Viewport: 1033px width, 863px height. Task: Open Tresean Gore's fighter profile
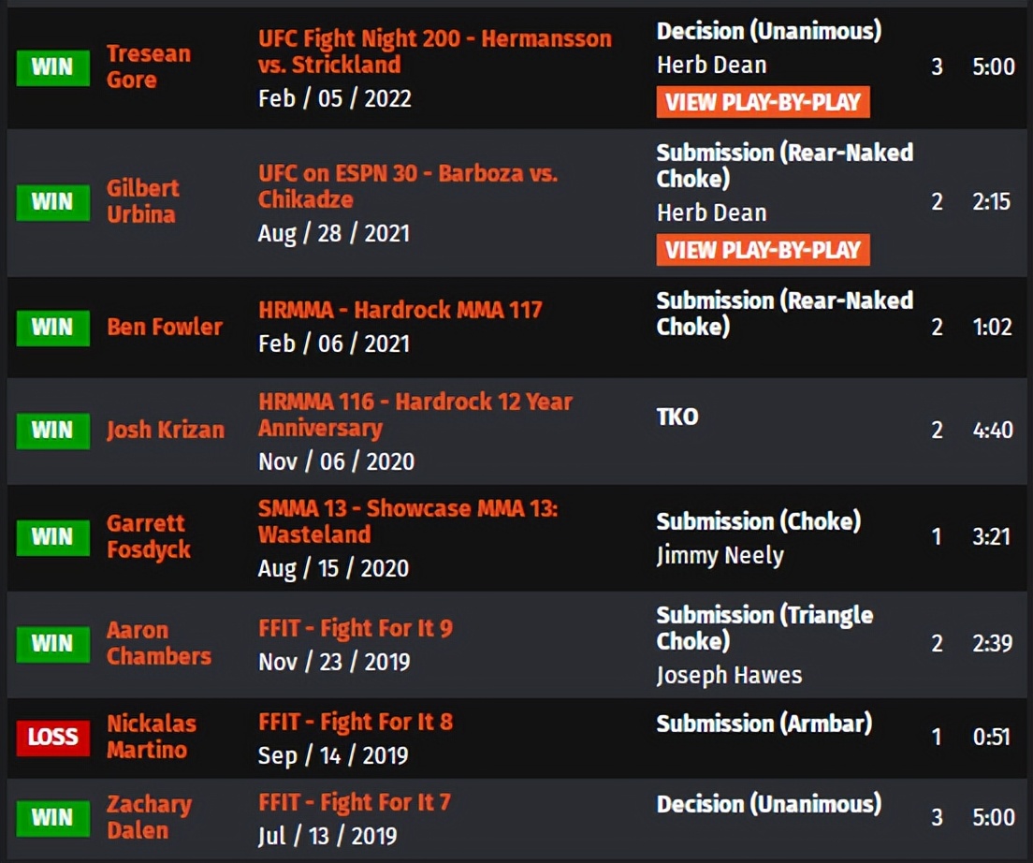pos(148,66)
